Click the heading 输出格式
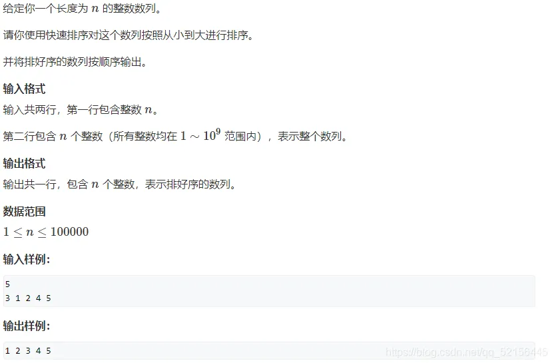550x363 pixels. click(24, 163)
